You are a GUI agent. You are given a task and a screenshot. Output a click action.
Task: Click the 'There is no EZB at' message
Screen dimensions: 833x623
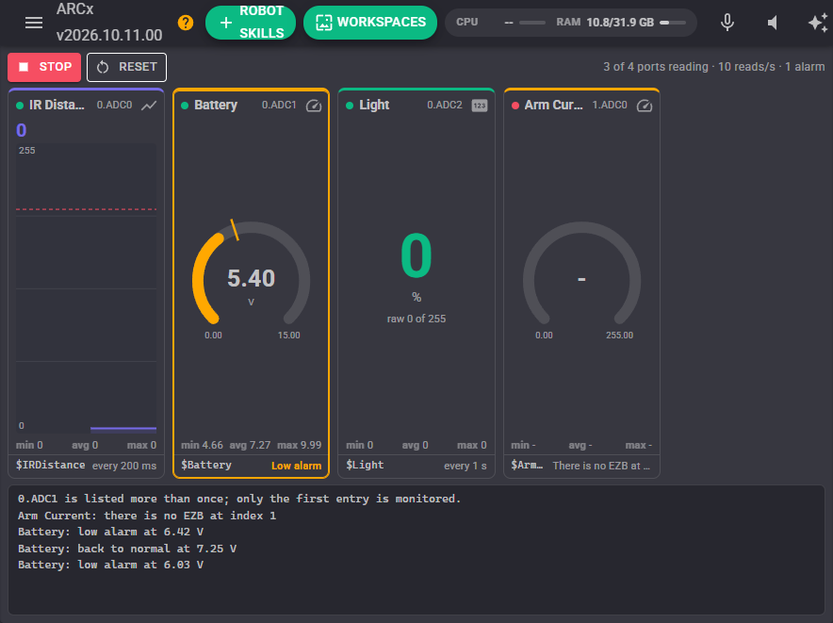pyautogui.click(x=601, y=466)
